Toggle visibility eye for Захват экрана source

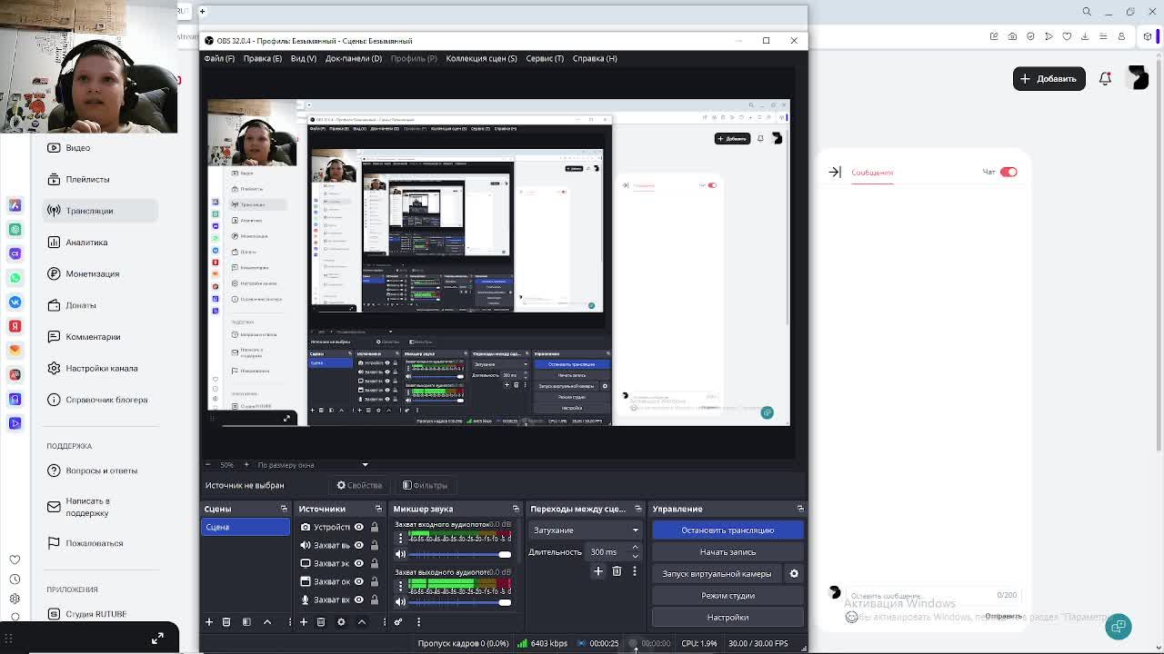(x=359, y=563)
